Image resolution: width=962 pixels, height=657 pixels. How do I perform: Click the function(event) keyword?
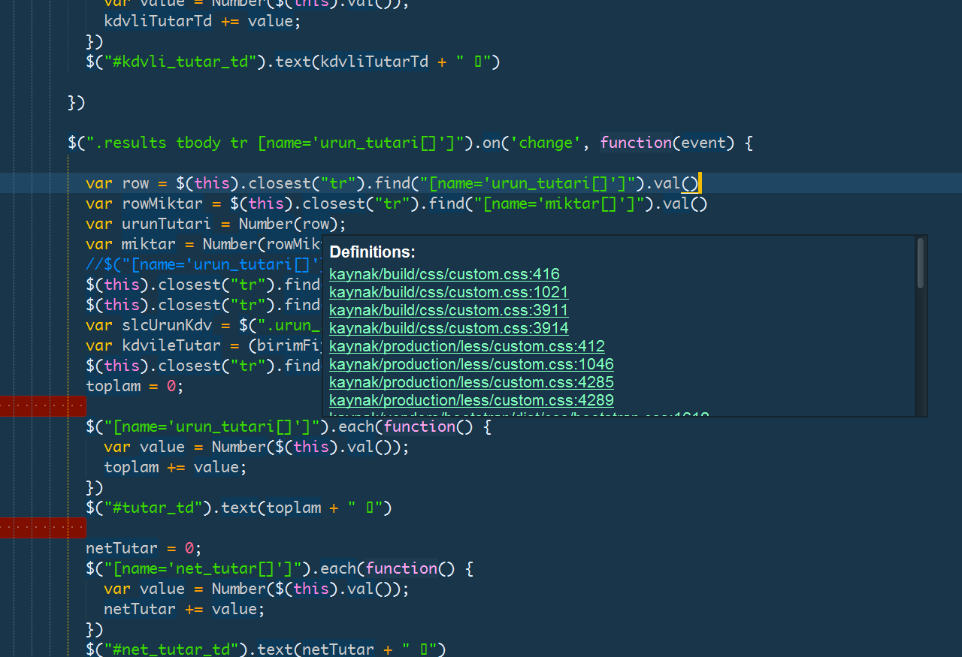[635, 143]
